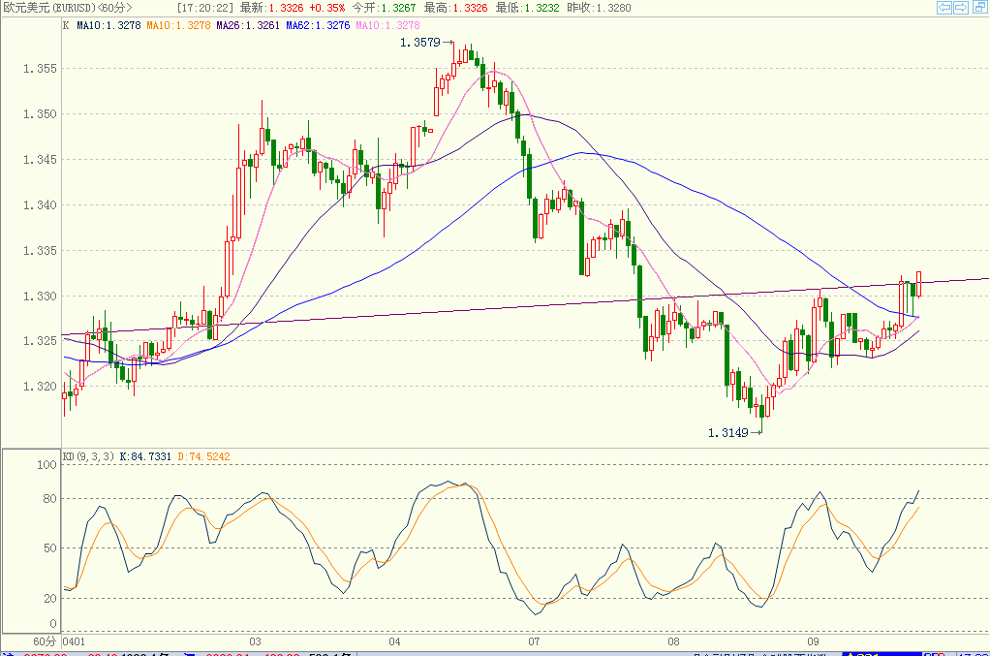Click the 1.335 price axis label
Image resolution: width=990 pixels, height=656 pixels.
click(40, 251)
